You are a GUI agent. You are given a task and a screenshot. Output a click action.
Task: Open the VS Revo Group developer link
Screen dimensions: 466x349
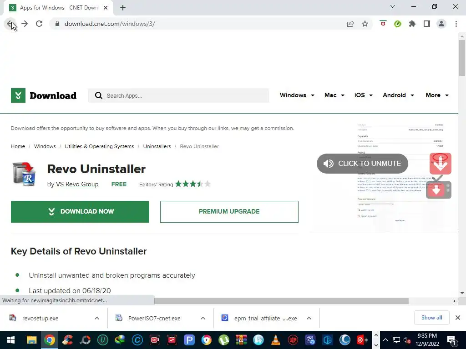(x=77, y=184)
